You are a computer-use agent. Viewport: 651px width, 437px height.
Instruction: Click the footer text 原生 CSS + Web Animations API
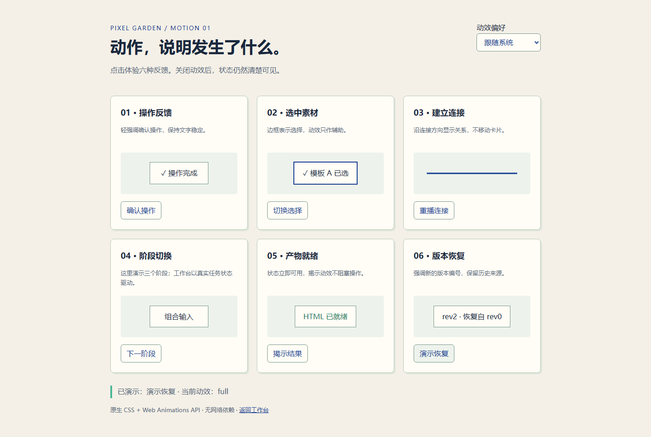pos(155,410)
